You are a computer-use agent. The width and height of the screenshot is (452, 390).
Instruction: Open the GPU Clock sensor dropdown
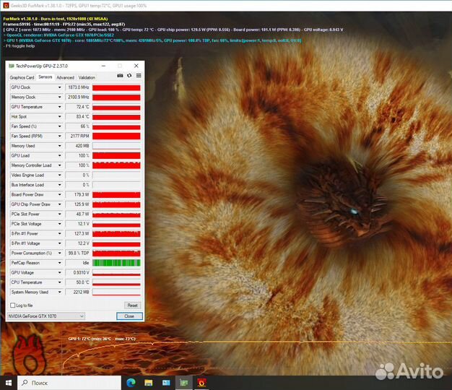pos(60,87)
